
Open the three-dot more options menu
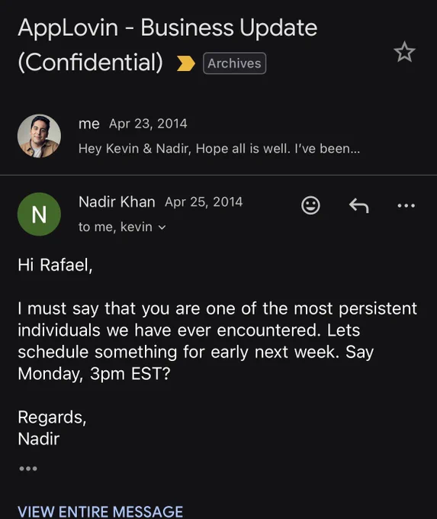tap(406, 205)
